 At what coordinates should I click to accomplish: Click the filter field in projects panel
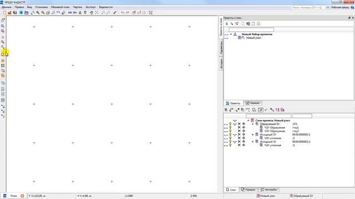[x=251, y=30]
